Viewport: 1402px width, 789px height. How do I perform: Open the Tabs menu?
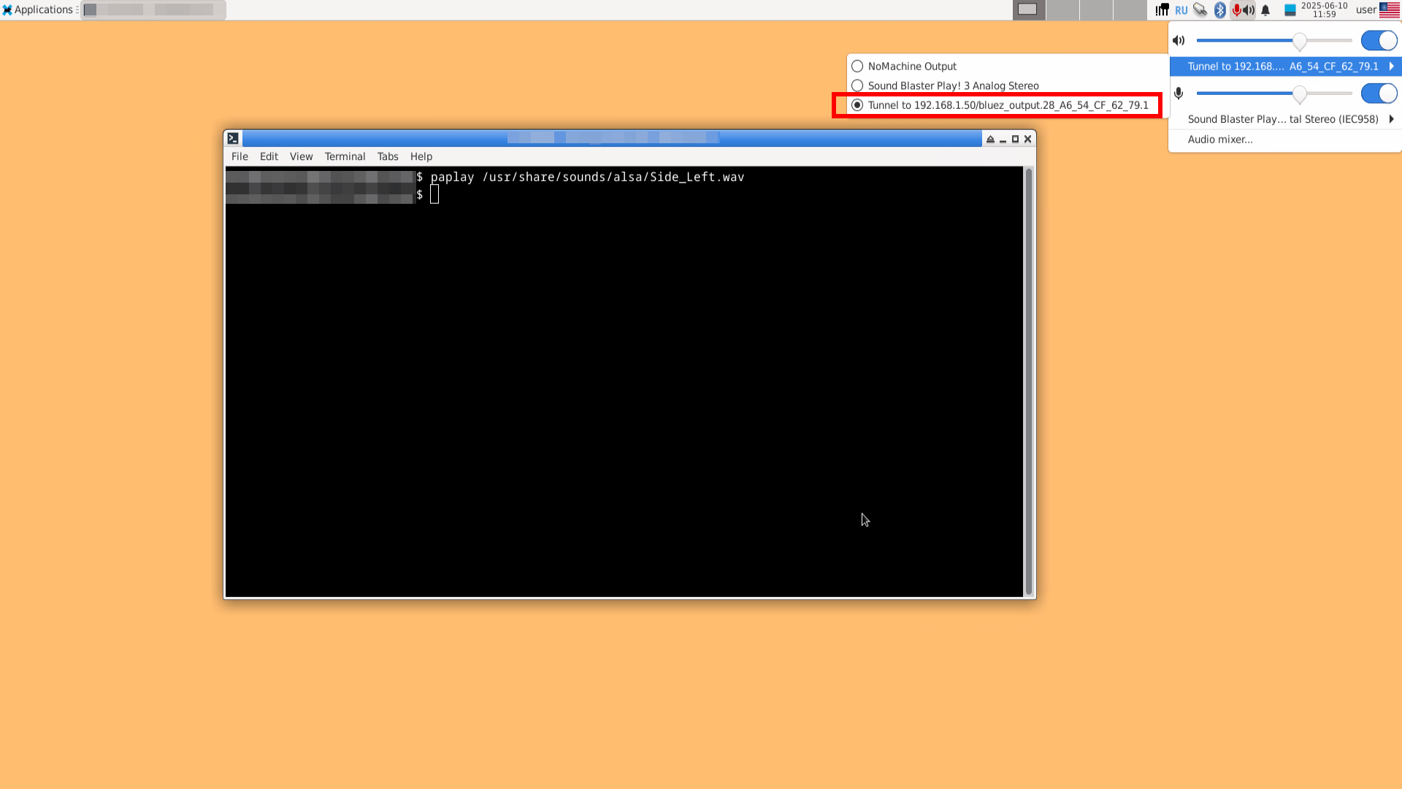(388, 156)
